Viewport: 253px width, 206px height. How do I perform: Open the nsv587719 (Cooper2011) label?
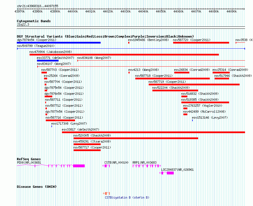167,82
